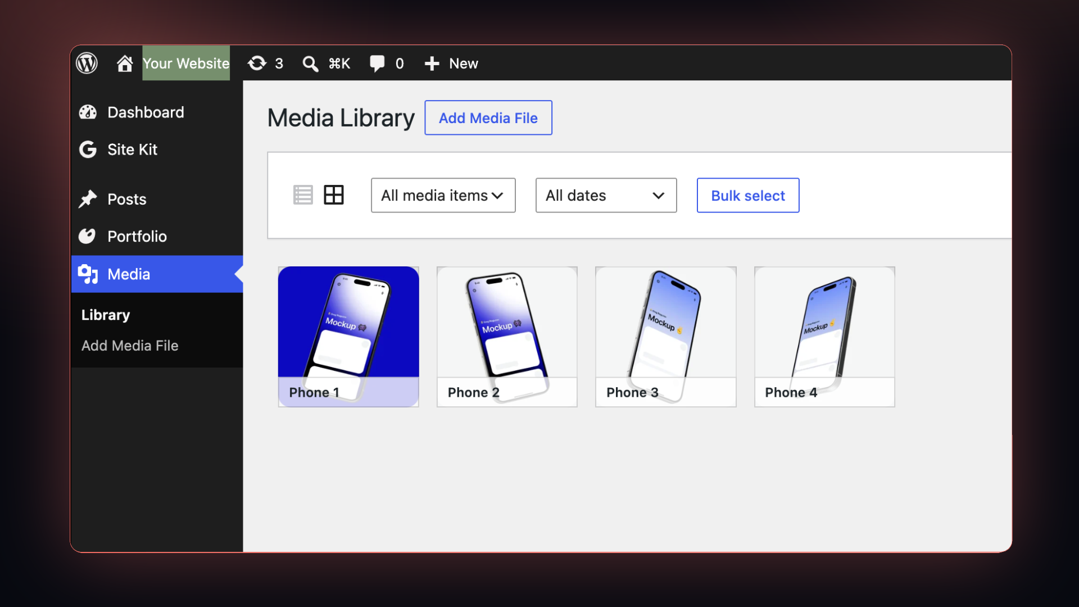This screenshot has height=607, width=1079.
Task: Open the All dates dropdown
Action: pyautogui.click(x=606, y=195)
